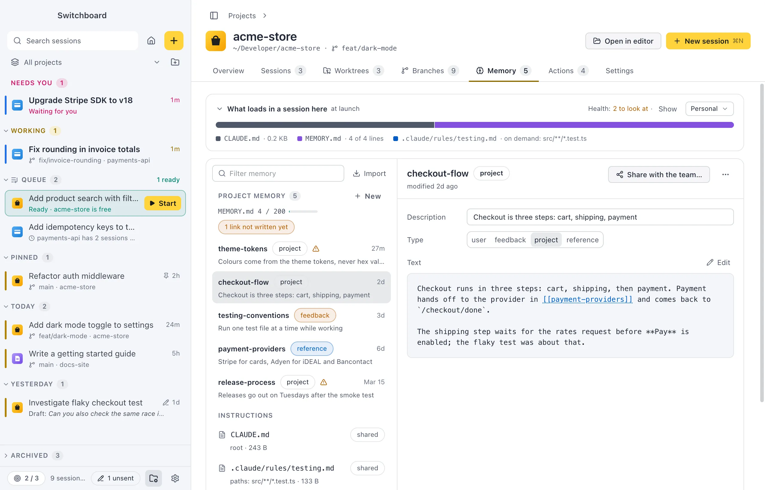Switch to the Worktrees tab
Image resolution: width=765 pixels, height=490 pixels.
tap(354, 71)
